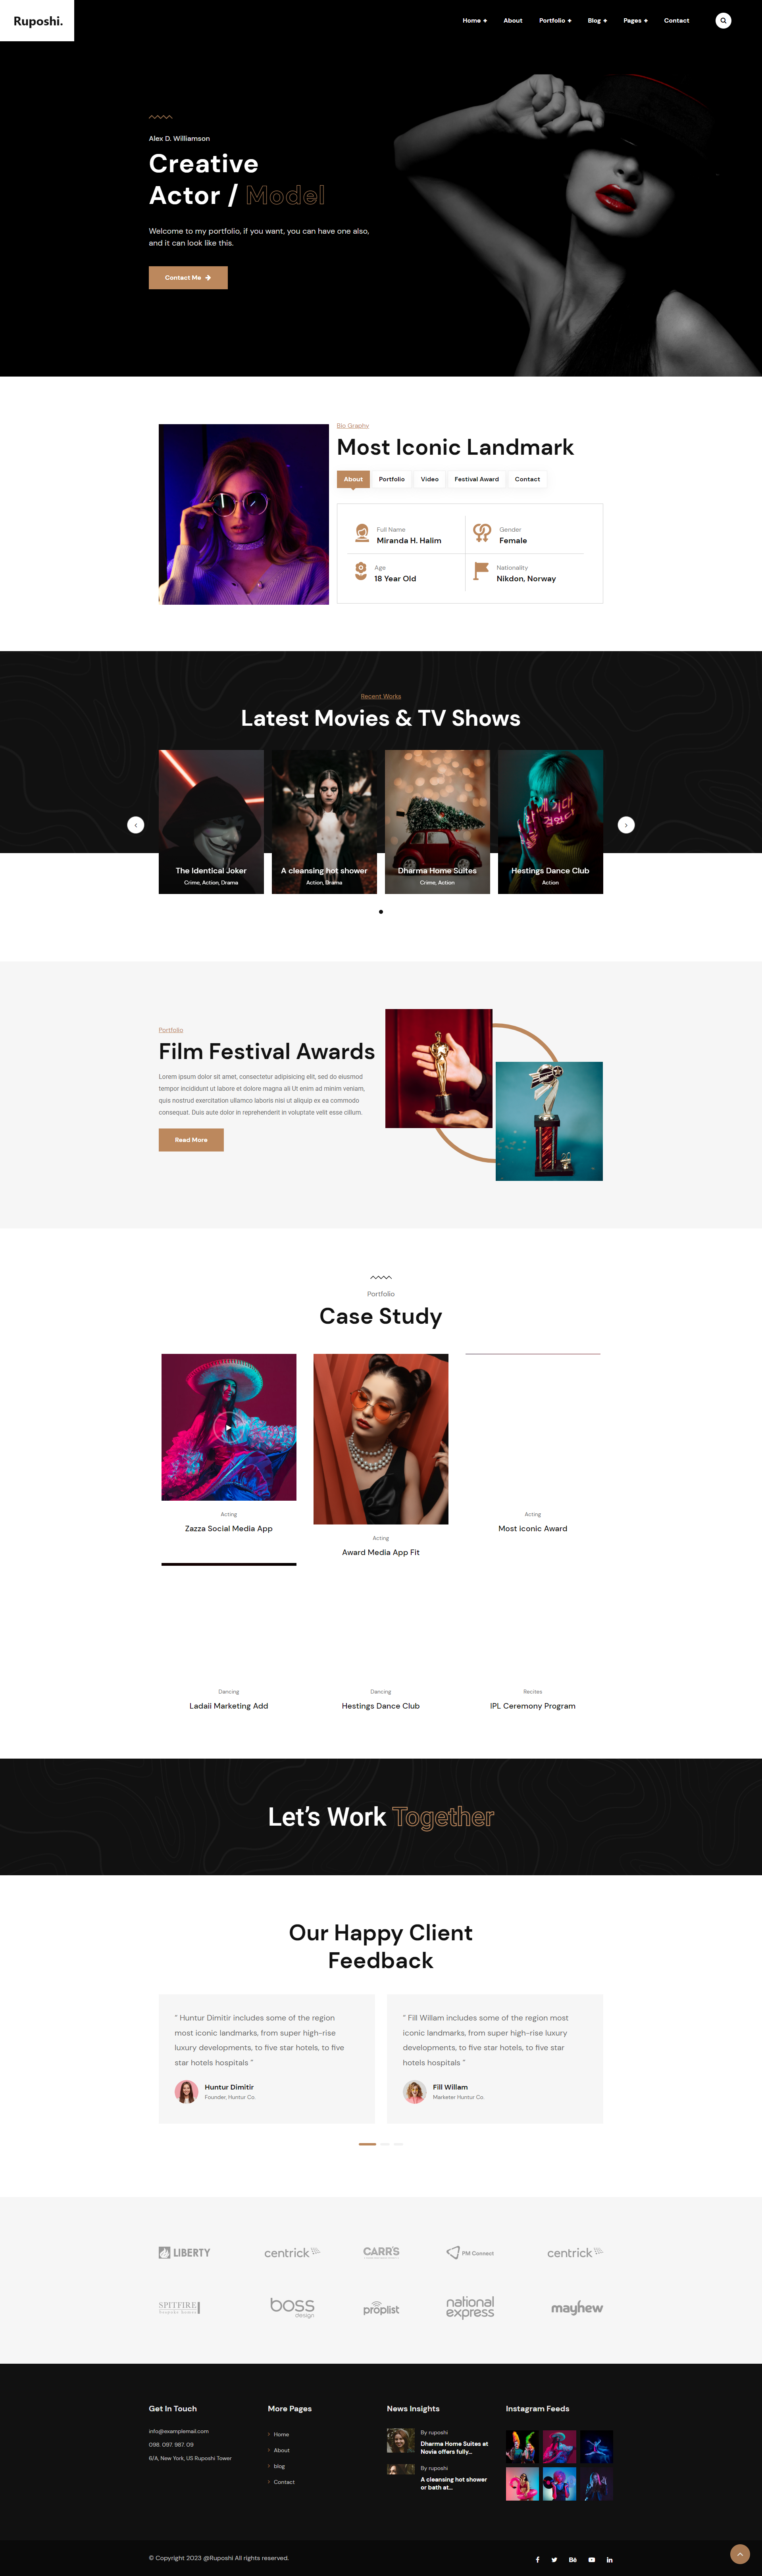This screenshot has width=762, height=2576.
Task: Advance to next movie slide arrow
Action: pyautogui.click(x=626, y=825)
